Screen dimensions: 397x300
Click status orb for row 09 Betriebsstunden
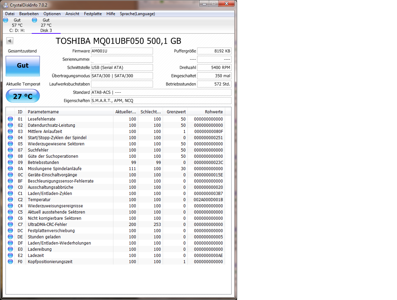pos(10,162)
